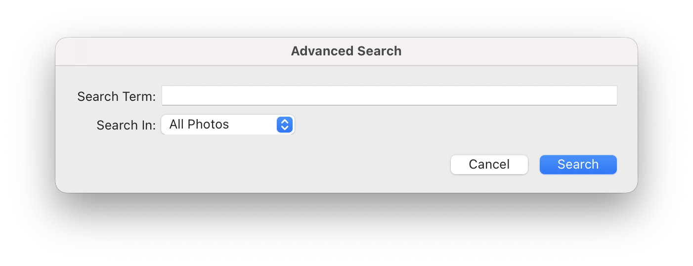
Task: Open the Search In dropdown
Action: click(227, 125)
